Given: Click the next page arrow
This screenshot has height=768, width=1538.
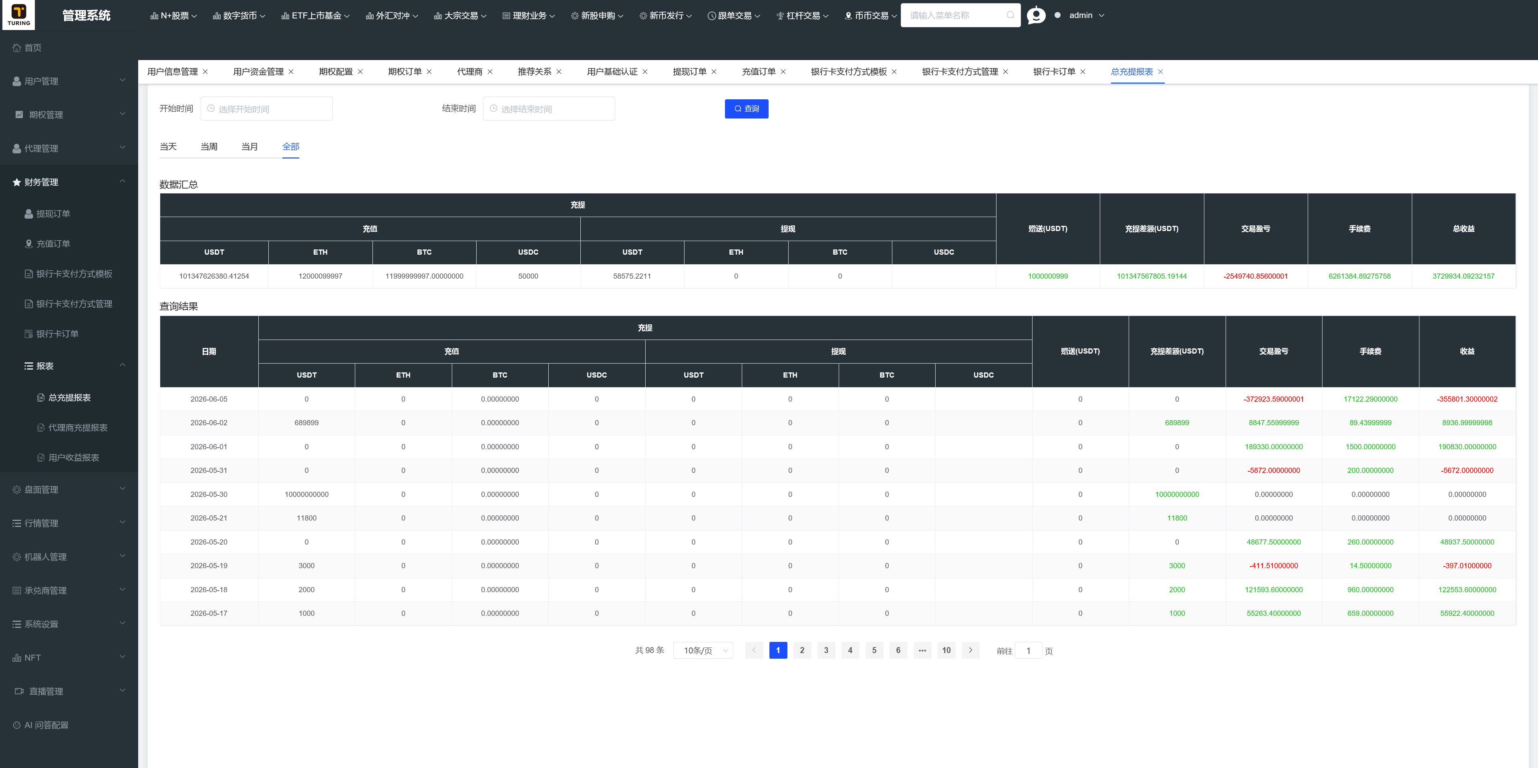Looking at the screenshot, I should (x=970, y=650).
